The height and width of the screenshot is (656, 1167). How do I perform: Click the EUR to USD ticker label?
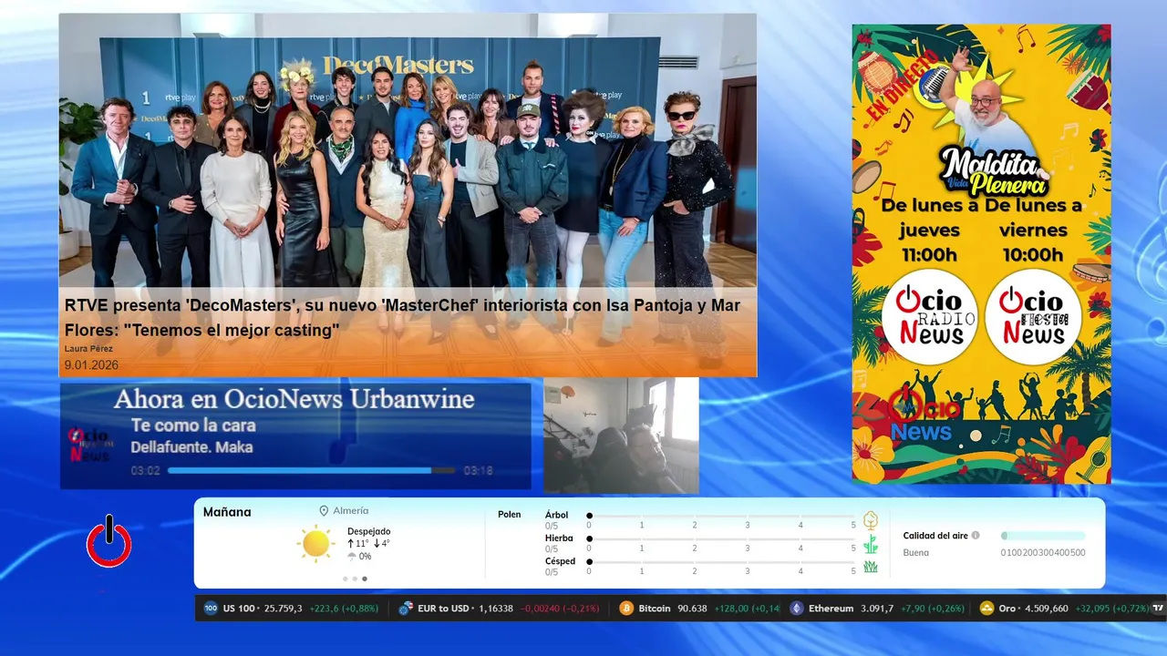pyautogui.click(x=444, y=608)
